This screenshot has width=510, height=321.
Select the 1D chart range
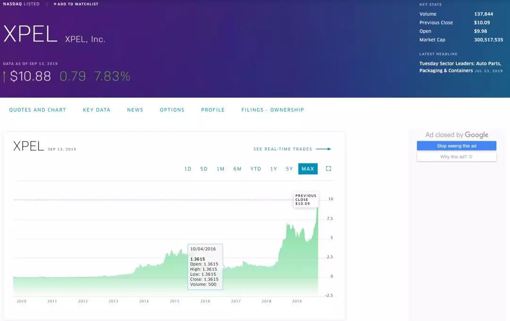click(x=187, y=169)
